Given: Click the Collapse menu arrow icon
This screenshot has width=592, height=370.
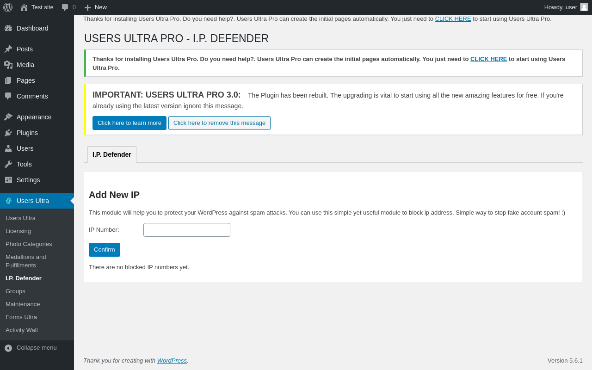Looking at the screenshot, I should pos(8,348).
